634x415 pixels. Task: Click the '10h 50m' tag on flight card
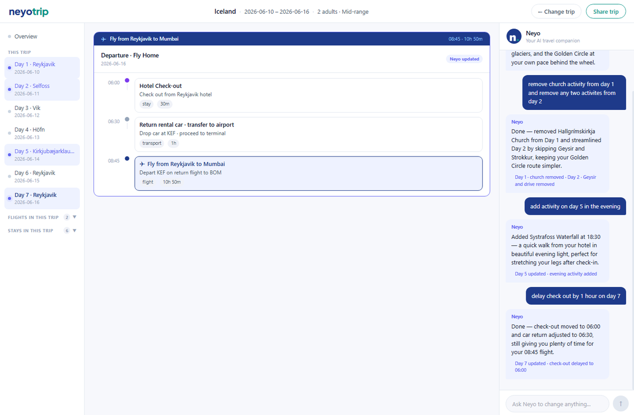[x=172, y=182]
